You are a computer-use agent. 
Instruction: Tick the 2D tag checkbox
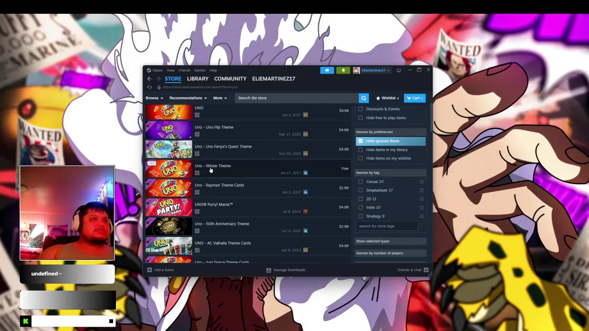click(360, 199)
